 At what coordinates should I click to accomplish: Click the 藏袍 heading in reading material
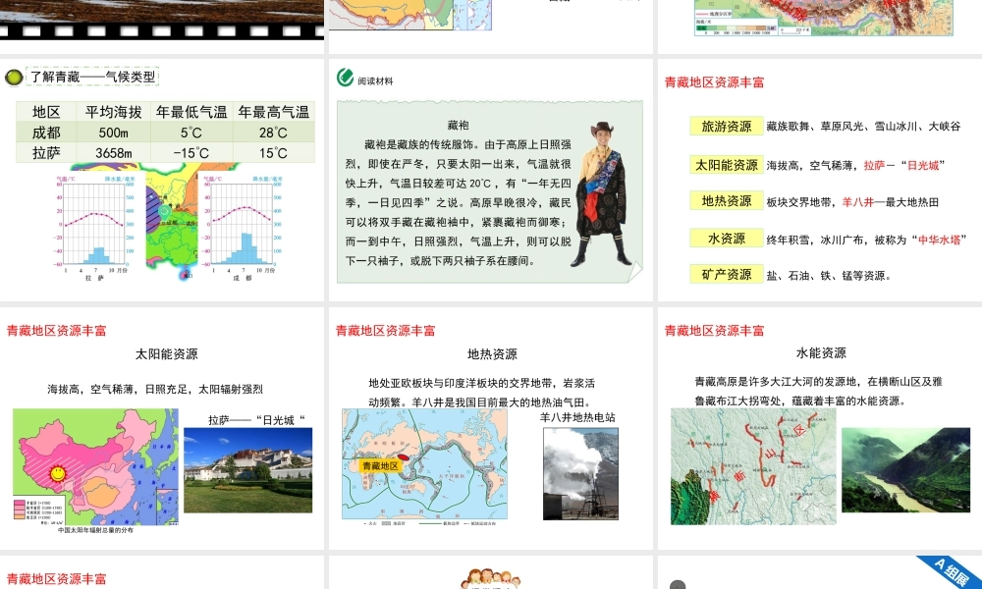point(459,126)
